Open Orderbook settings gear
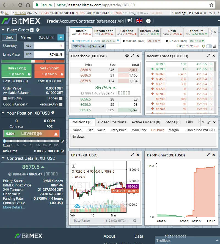 pyautogui.click(x=127, y=56)
